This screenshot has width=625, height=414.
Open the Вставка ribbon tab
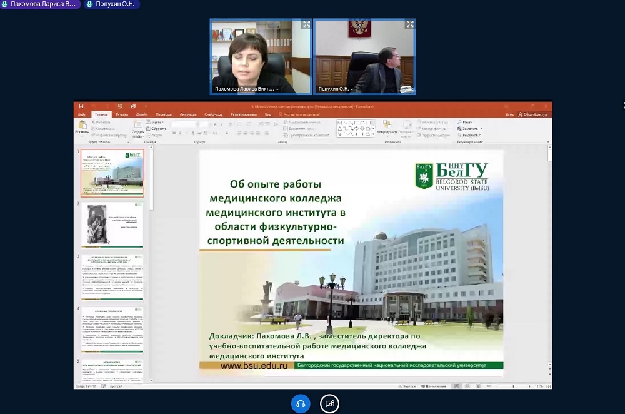[x=122, y=115]
